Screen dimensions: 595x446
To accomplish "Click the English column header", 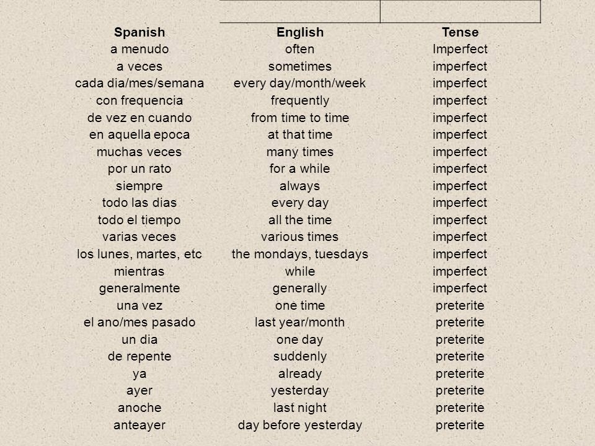I will [300, 32].
